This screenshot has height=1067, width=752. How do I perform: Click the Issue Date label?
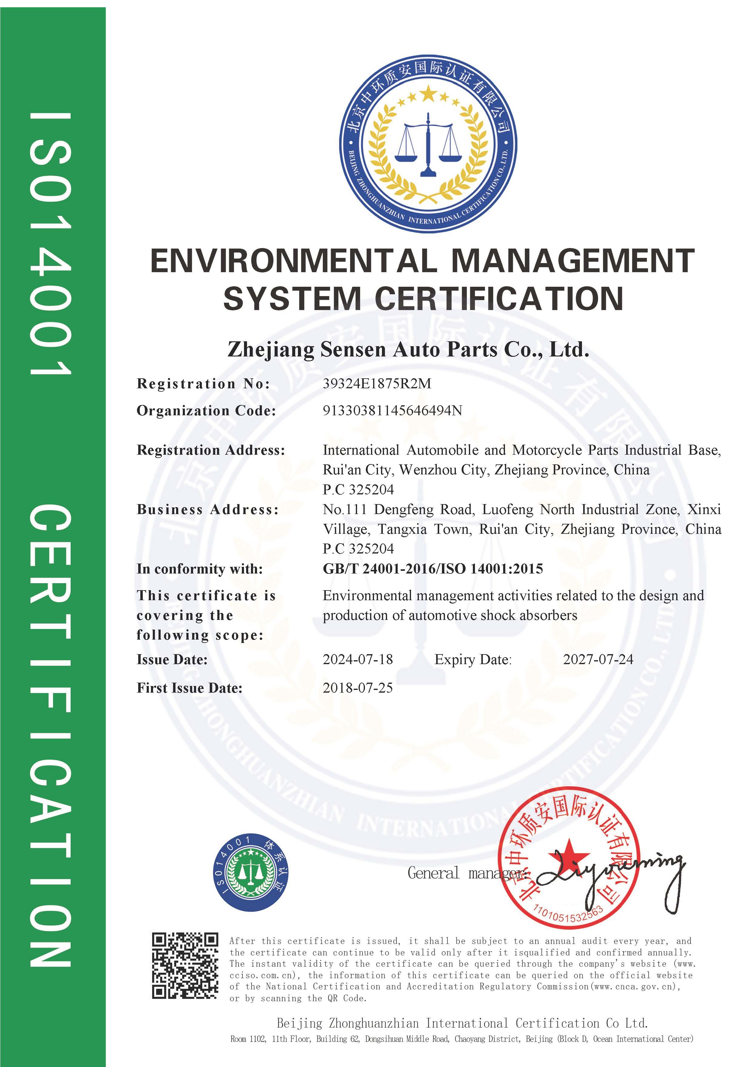(172, 659)
